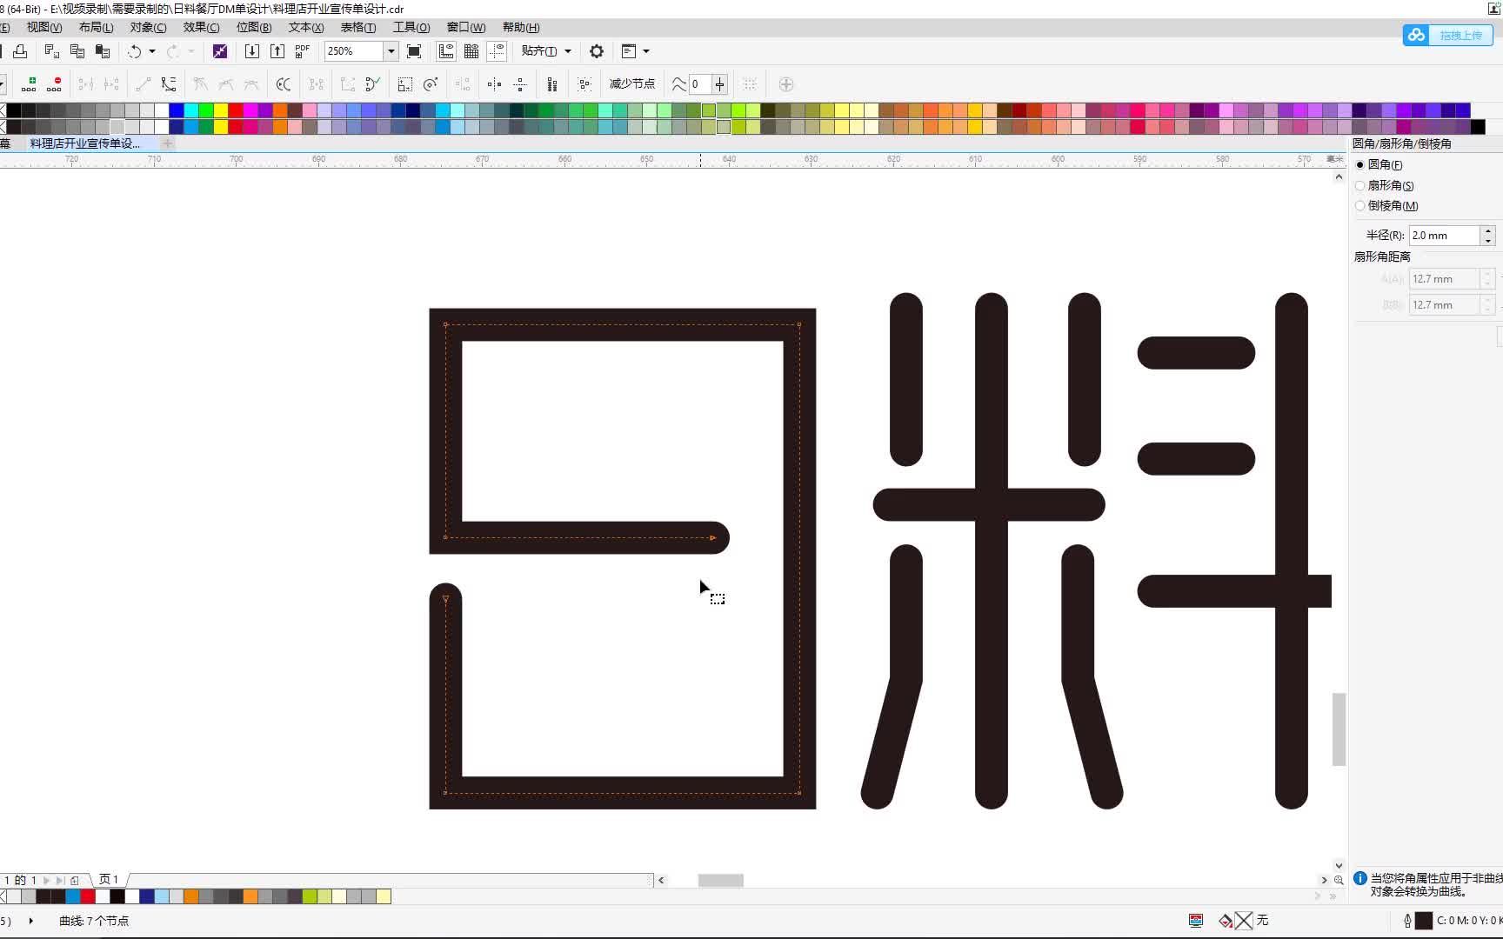
Task: Click the Options gear icon
Action: pos(597,51)
